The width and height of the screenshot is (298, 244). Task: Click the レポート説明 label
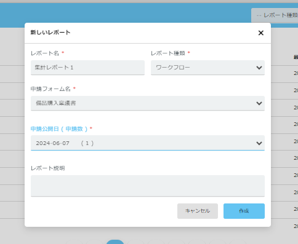48,168
